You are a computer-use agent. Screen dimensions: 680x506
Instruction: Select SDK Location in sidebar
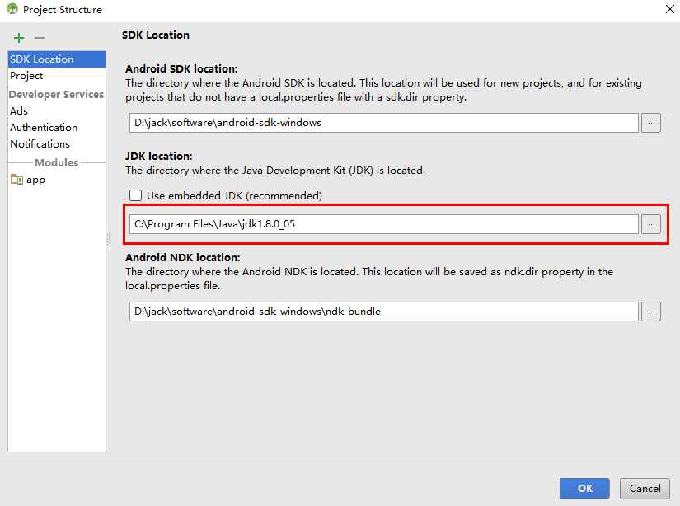[41, 59]
